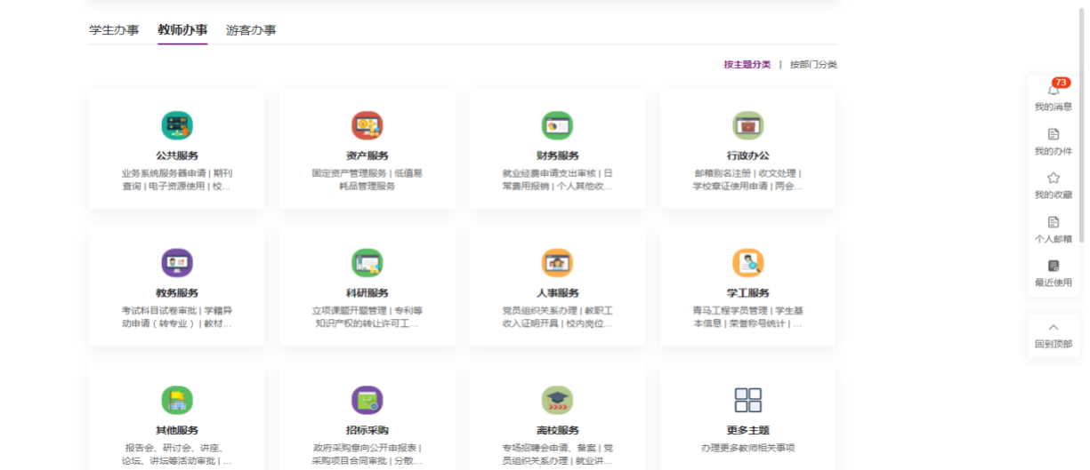Open the 人事服务 category icon

pyautogui.click(x=557, y=263)
